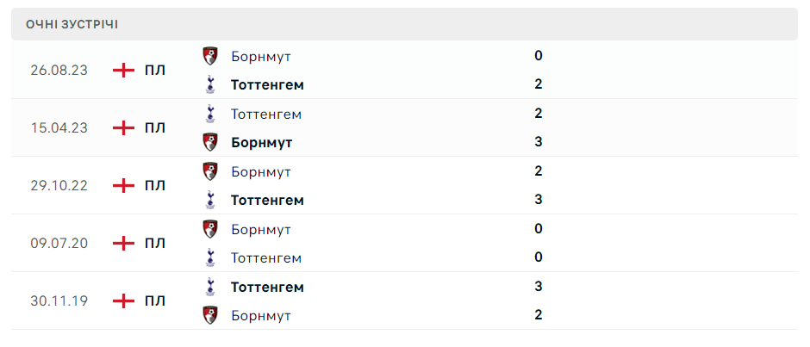Image resolution: width=810 pixels, height=347 pixels.
Task: Click the 09.07.20 match date
Action: pyautogui.click(x=59, y=243)
